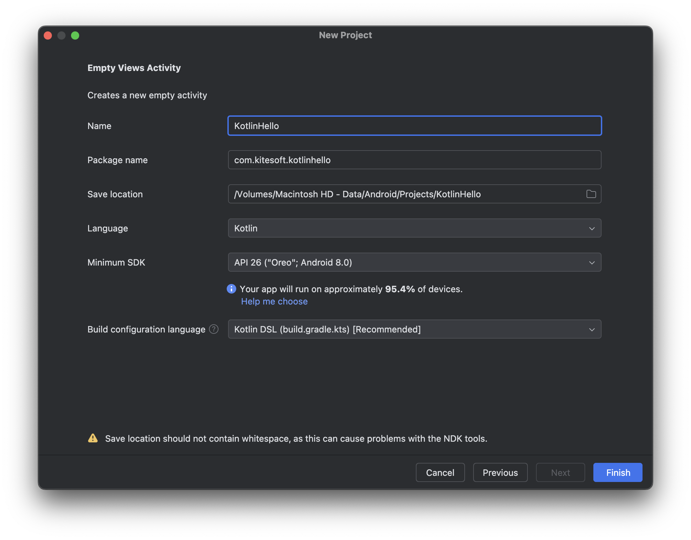Screen dimensions: 691x540
Task: Close the New Project window
Action: [48, 35]
